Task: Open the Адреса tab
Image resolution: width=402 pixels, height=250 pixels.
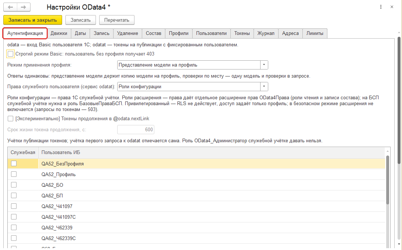Action: [x=290, y=33]
